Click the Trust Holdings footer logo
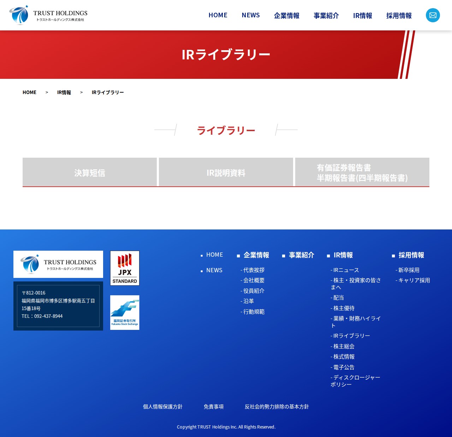The width and height of the screenshot is (452, 437). (x=58, y=264)
